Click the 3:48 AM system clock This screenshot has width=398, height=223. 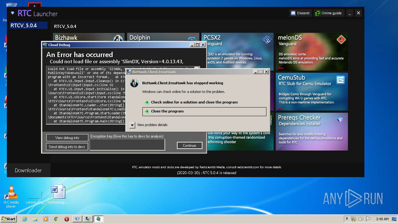(x=382, y=219)
